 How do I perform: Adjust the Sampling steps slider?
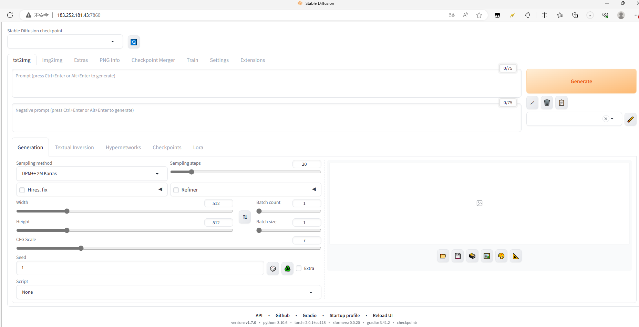point(246,172)
